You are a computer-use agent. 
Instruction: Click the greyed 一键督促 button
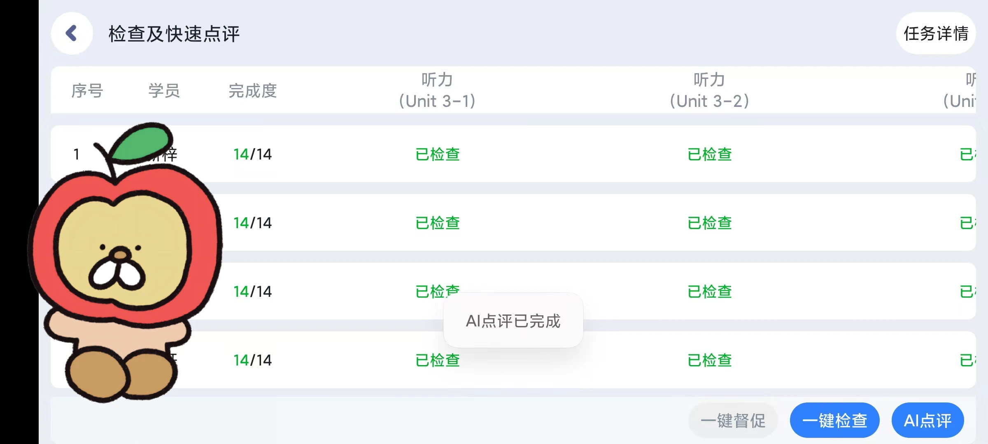pos(733,421)
